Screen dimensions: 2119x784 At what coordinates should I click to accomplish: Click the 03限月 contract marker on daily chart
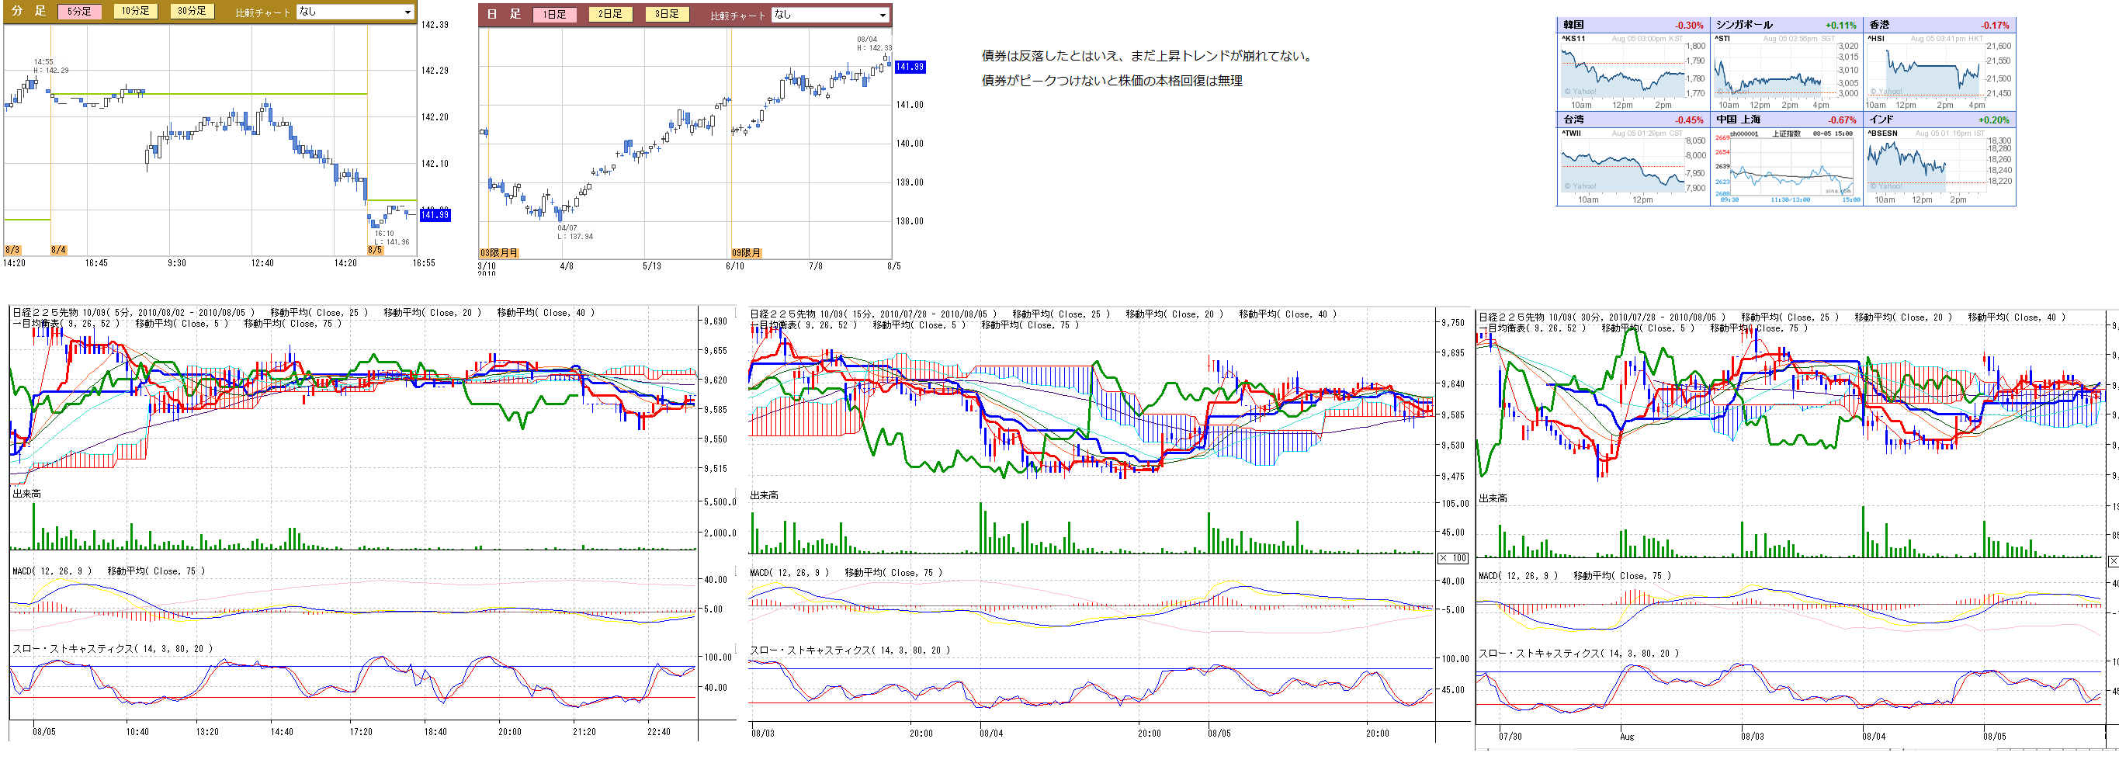coord(499,253)
